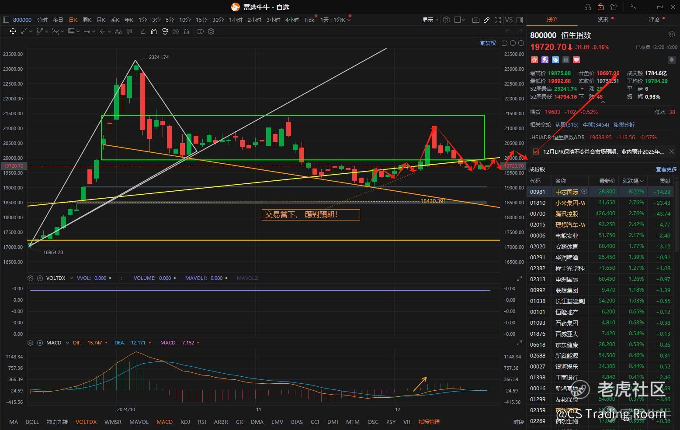Select the Tick chart period
This screenshot has height=430, width=680.
(x=309, y=20)
